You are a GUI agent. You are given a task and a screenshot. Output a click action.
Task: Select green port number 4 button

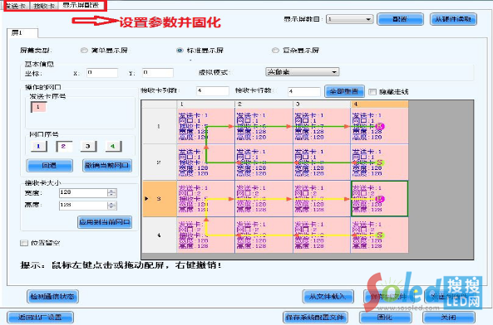tap(113, 147)
